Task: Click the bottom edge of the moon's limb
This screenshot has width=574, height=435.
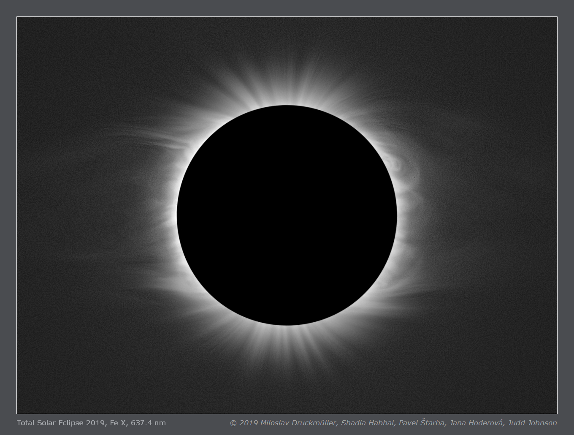Action: pyautogui.click(x=287, y=325)
